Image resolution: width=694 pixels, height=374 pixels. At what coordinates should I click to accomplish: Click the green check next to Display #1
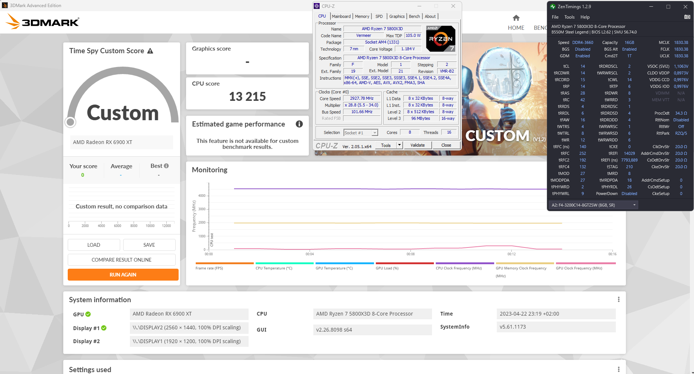pos(104,328)
